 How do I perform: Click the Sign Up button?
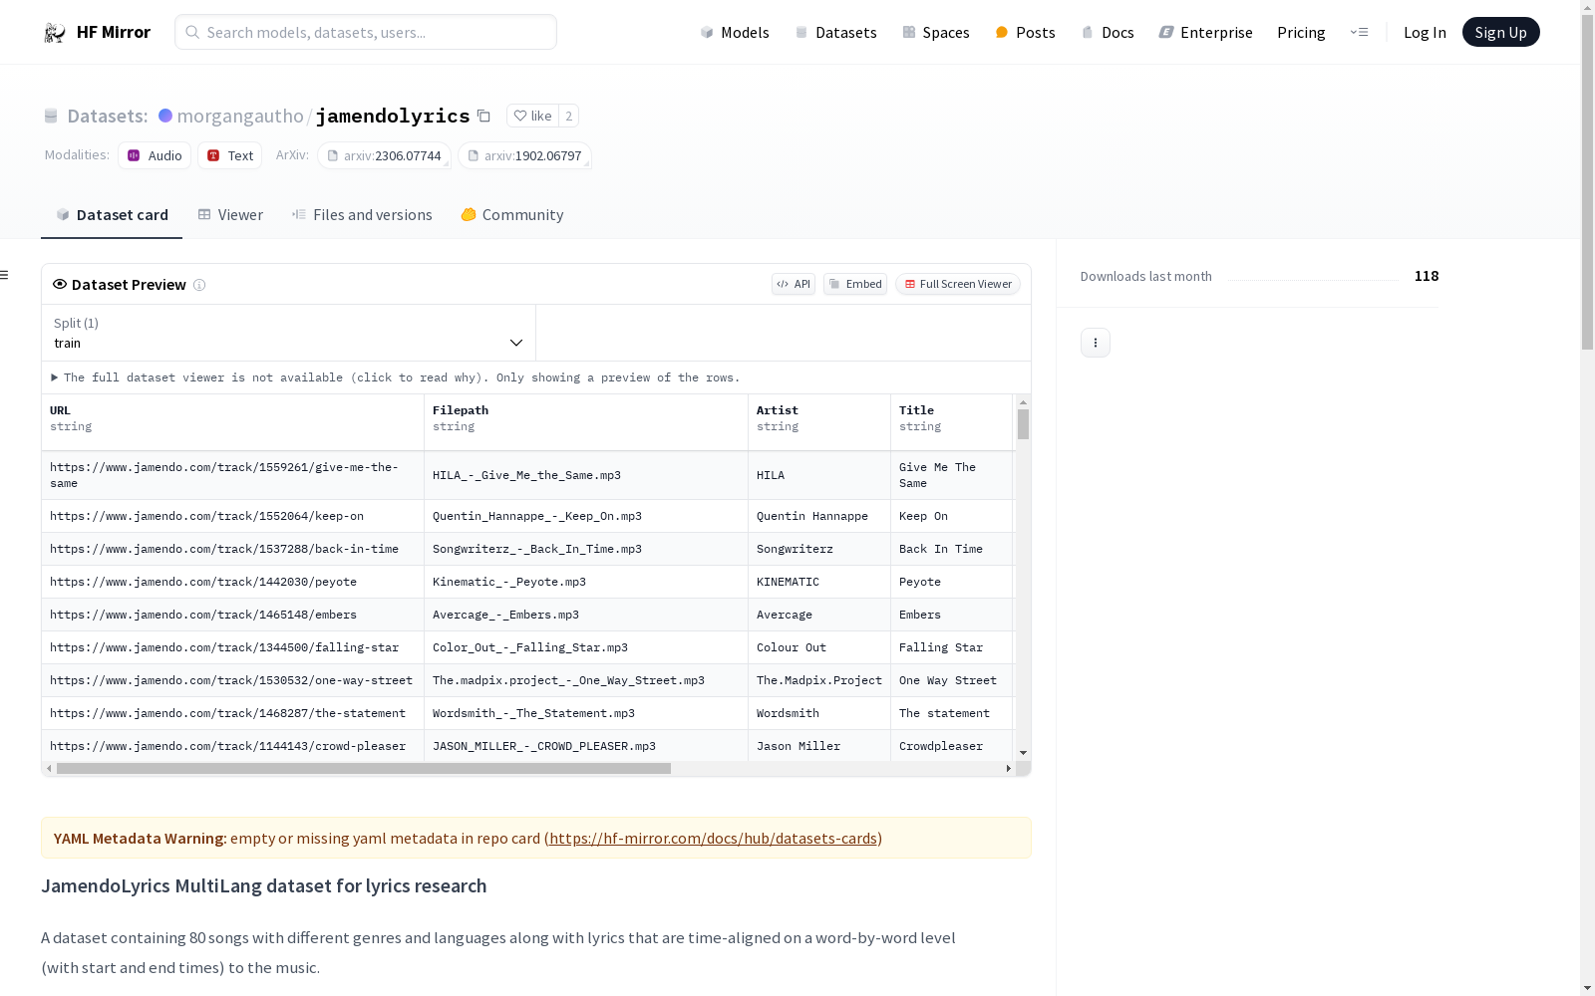(1500, 32)
